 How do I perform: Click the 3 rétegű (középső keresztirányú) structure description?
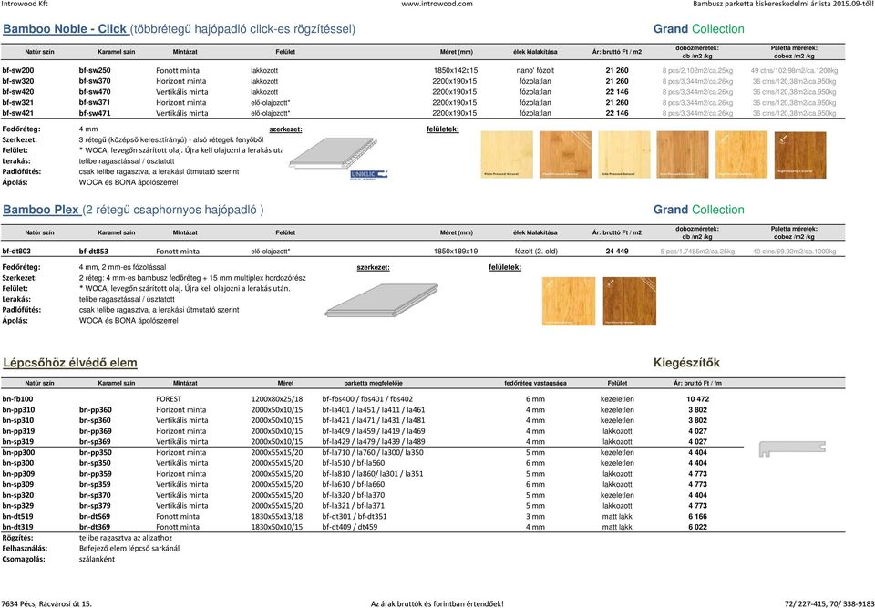point(171,140)
